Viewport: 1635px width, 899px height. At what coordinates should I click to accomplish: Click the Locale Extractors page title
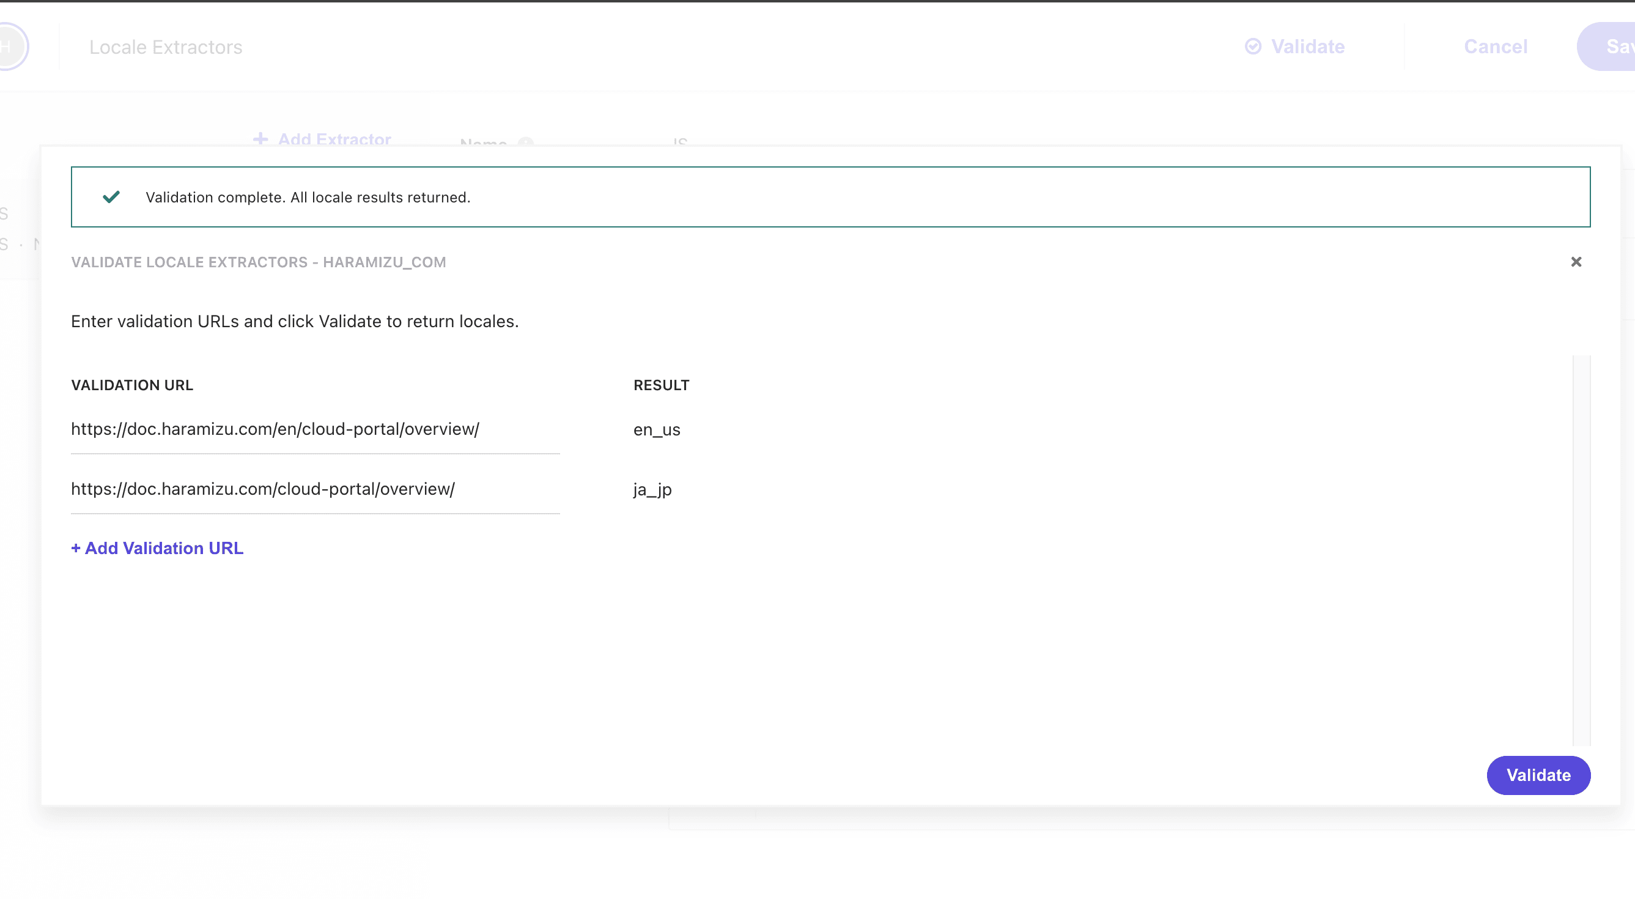[166, 47]
